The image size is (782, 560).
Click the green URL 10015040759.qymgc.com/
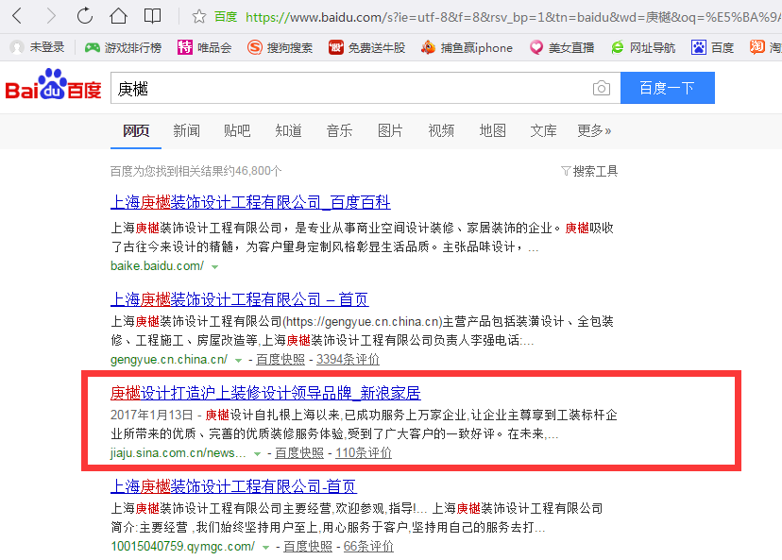[x=182, y=546]
